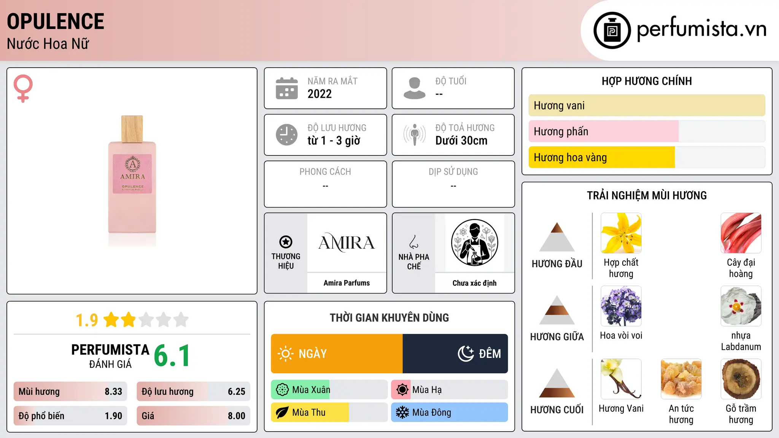
Task: Open the perfumista.vn site name
Action: pos(701,29)
